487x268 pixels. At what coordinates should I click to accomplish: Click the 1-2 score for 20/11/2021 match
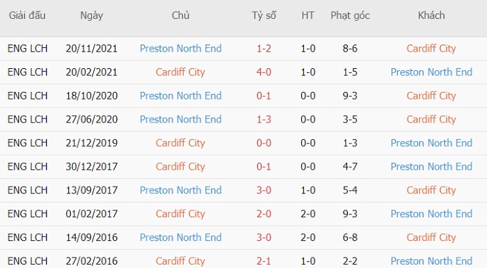click(264, 49)
